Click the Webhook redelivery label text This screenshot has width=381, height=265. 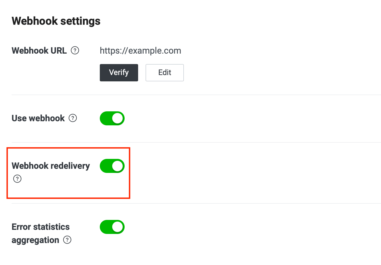click(51, 166)
